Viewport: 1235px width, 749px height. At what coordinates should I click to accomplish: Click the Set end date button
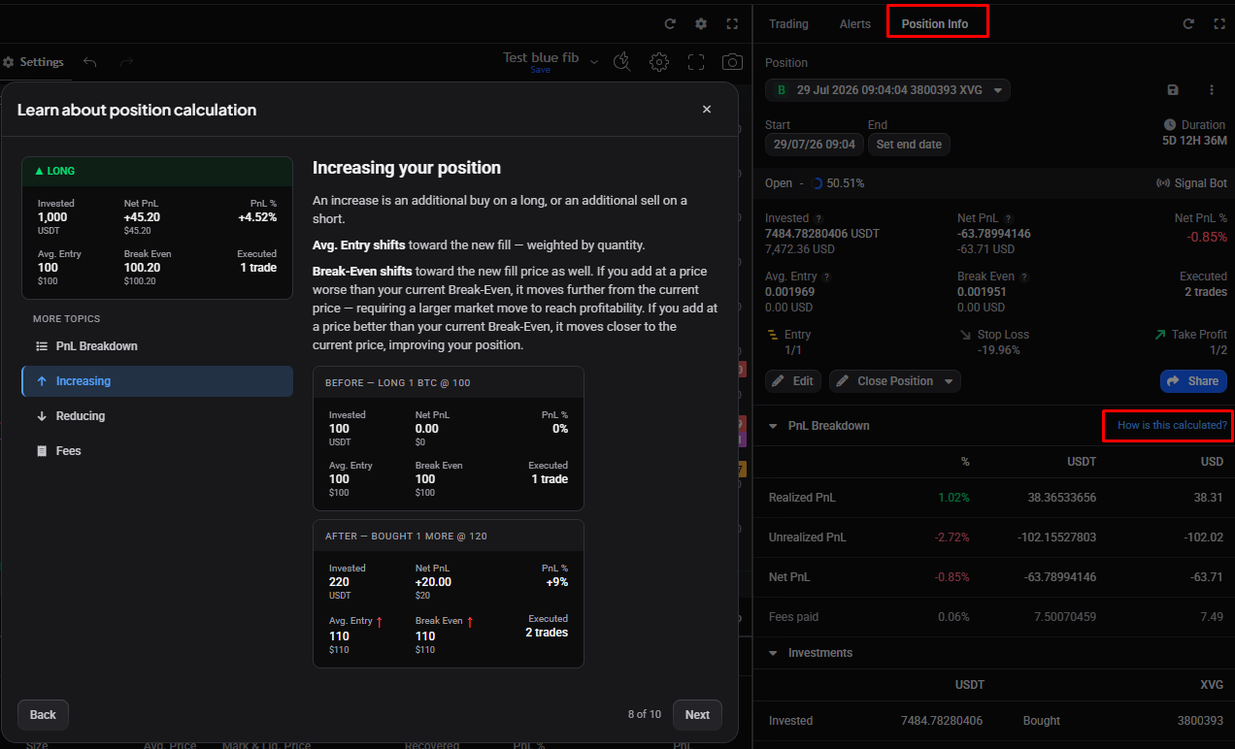point(909,145)
